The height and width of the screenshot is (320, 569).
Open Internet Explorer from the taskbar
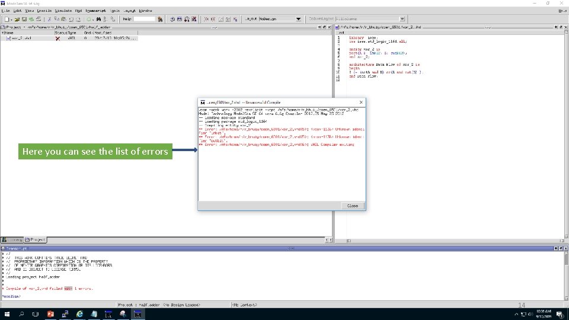pos(79,314)
